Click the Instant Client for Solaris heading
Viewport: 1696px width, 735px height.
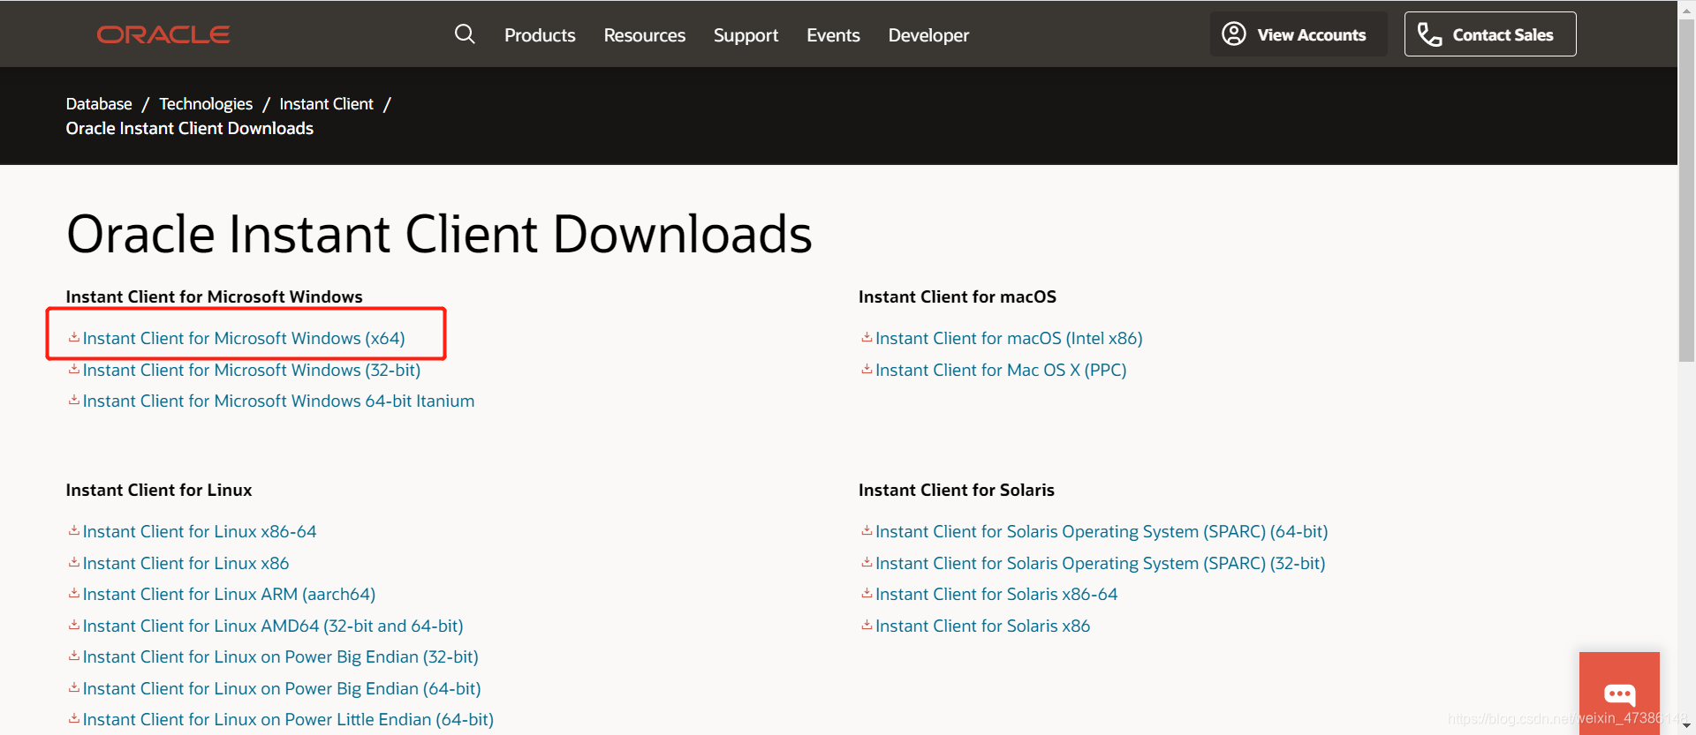[957, 490]
